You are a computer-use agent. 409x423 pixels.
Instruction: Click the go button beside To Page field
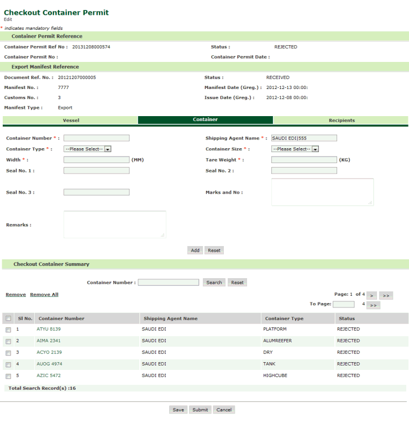(373, 305)
